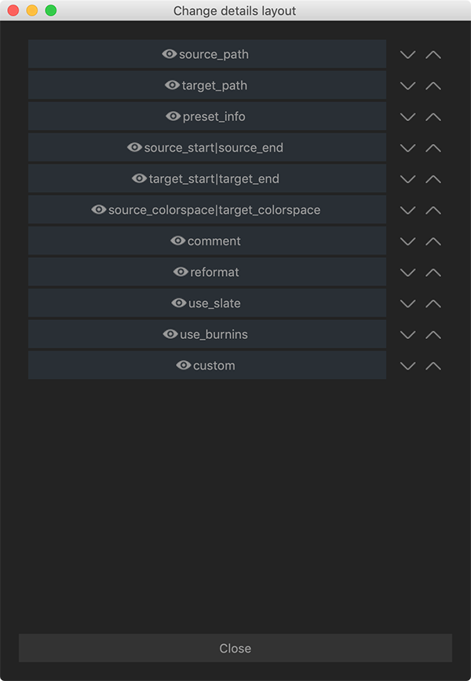Screen dimensions: 471x681
Task: Move target_path row up
Action: tap(433, 86)
